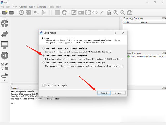The height and width of the screenshot is (125, 166).
Task: Open the snapshot manager clock icon
Action: (x=21, y=12)
